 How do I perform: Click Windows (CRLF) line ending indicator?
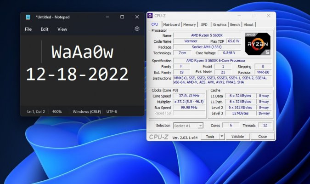point(87,111)
